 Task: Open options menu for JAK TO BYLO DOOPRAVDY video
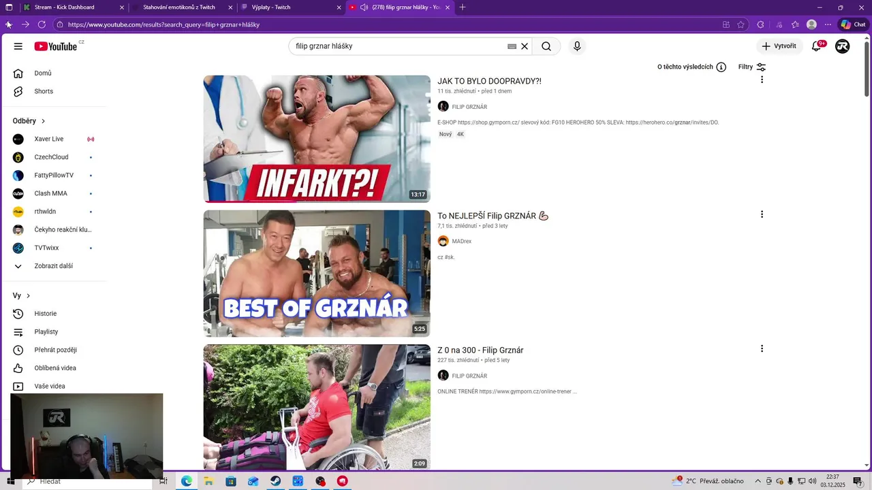(x=762, y=80)
